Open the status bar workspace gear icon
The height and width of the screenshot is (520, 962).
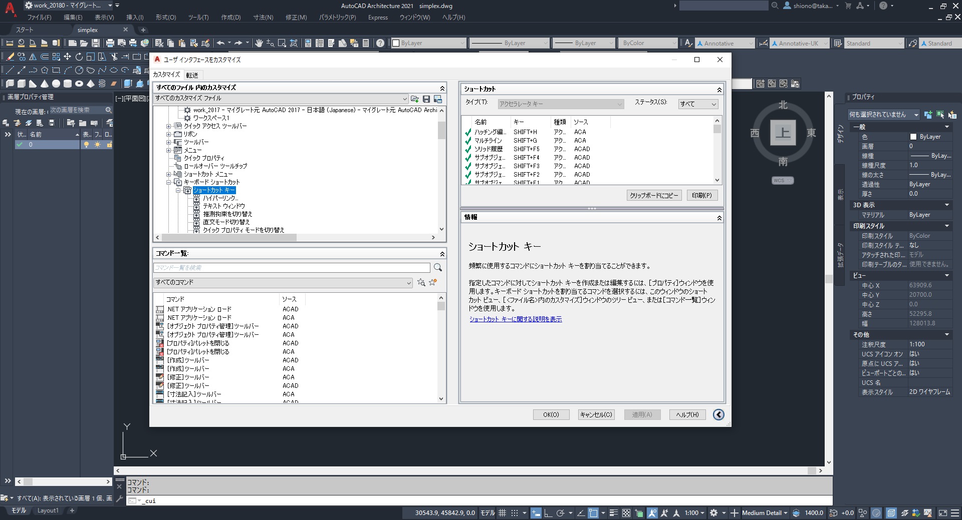(x=714, y=513)
